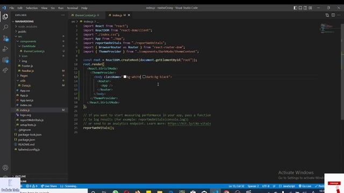Collapse the utils folder

(23, 80)
